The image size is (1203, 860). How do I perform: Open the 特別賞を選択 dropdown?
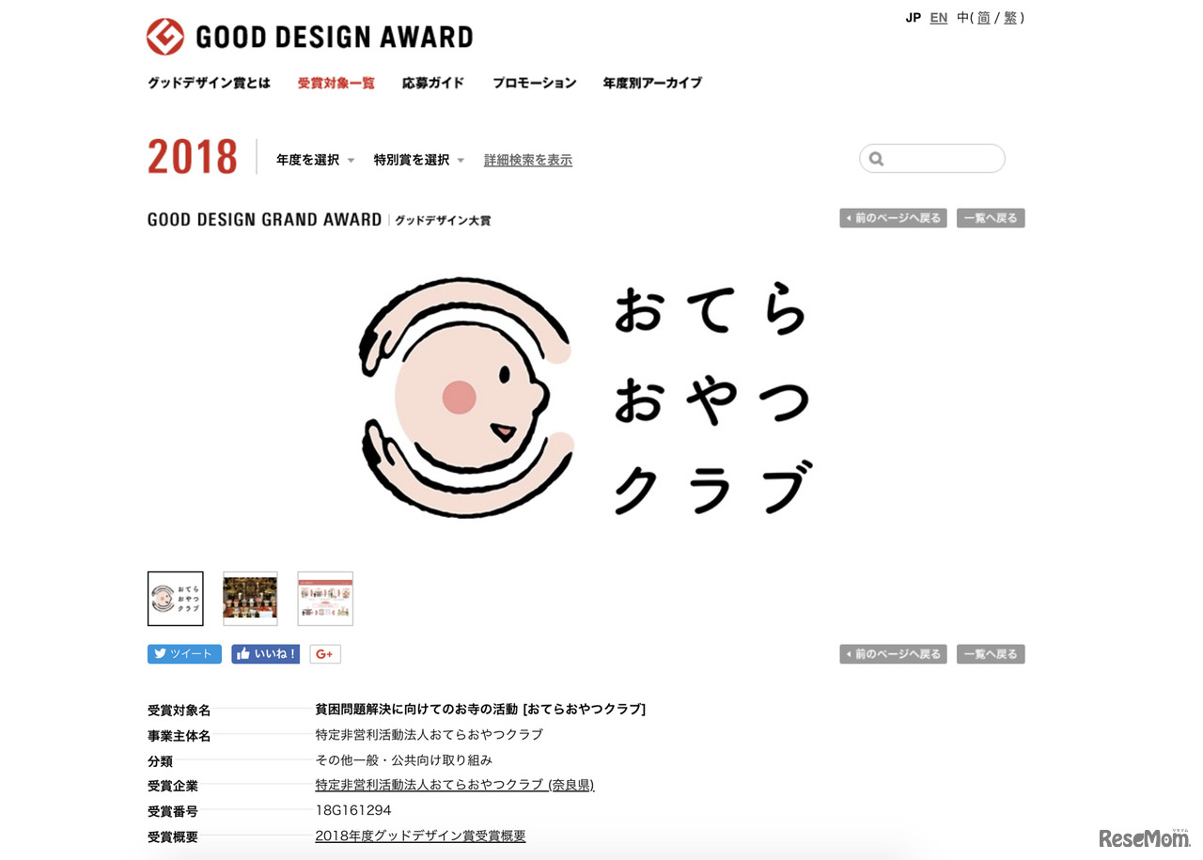pos(411,160)
